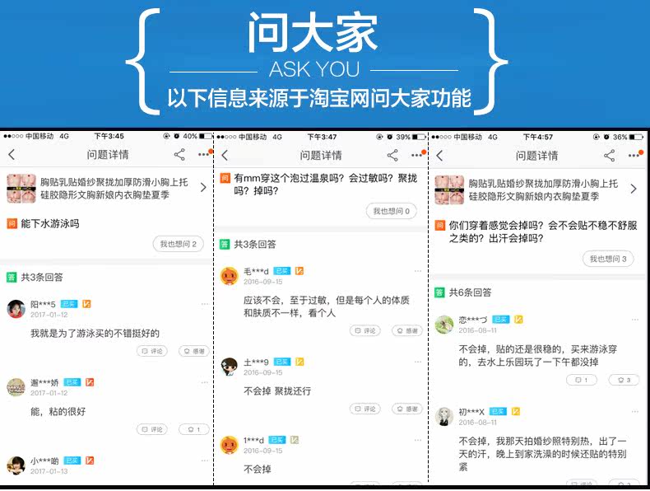Tap share icon in the 下午4:57 screen
The width and height of the screenshot is (650, 491).
(x=610, y=156)
